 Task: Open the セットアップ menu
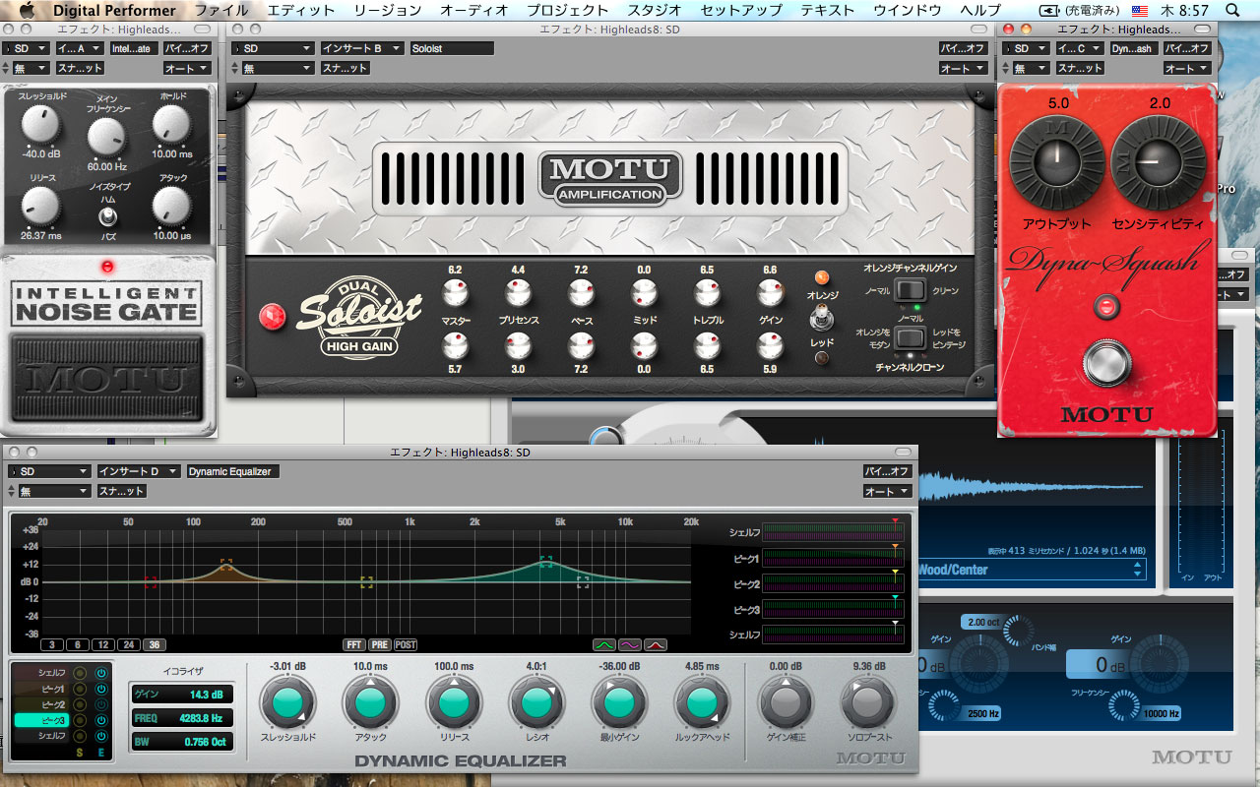(741, 10)
